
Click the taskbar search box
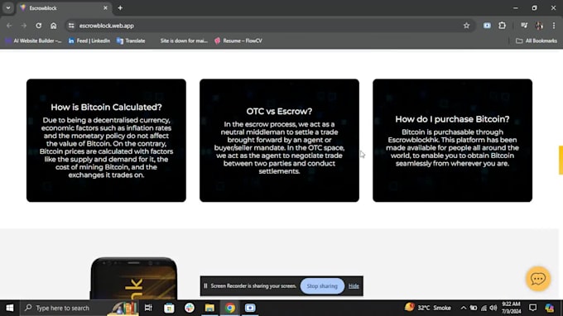tap(79, 308)
